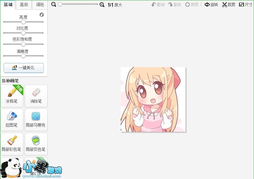The image size is (254, 179).
Task: Open the 裁剪 crop tool
Action: pos(229,5)
